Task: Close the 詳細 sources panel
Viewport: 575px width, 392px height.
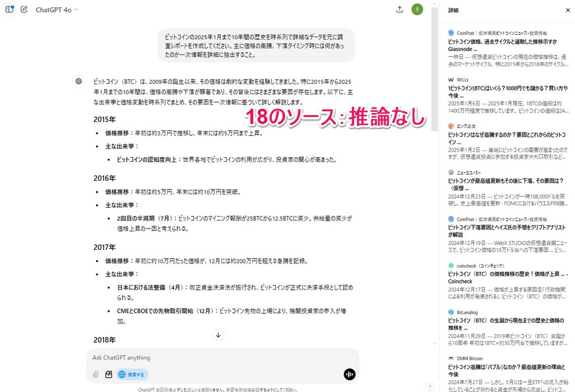Action: [568, 10]
